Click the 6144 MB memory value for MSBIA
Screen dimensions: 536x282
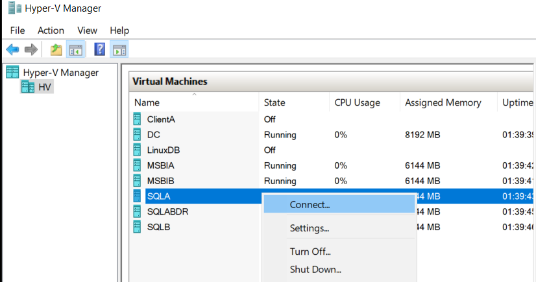[x=422, y=165]
